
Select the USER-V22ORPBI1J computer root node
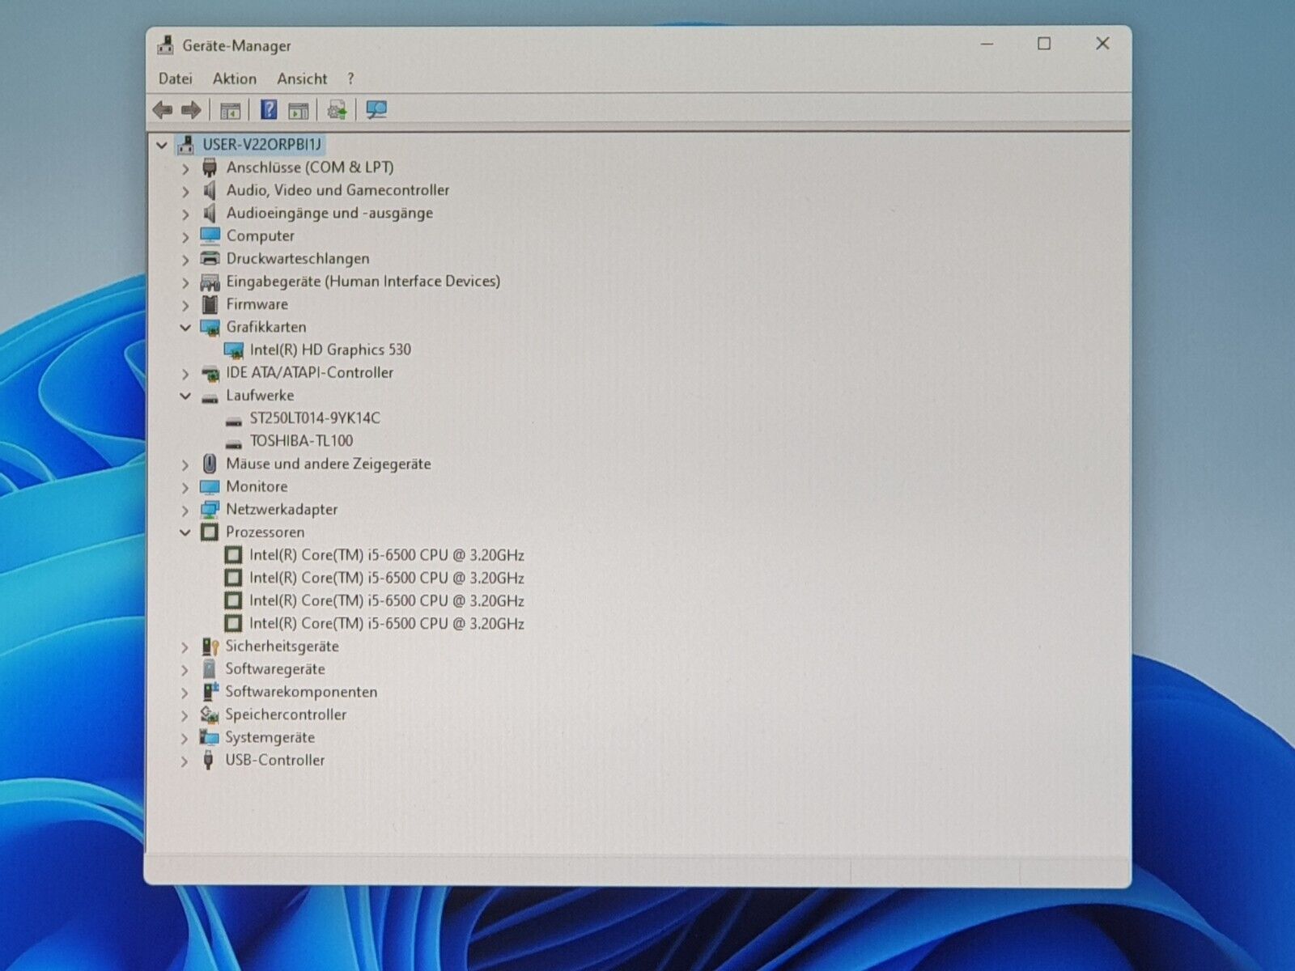point(261,145)
